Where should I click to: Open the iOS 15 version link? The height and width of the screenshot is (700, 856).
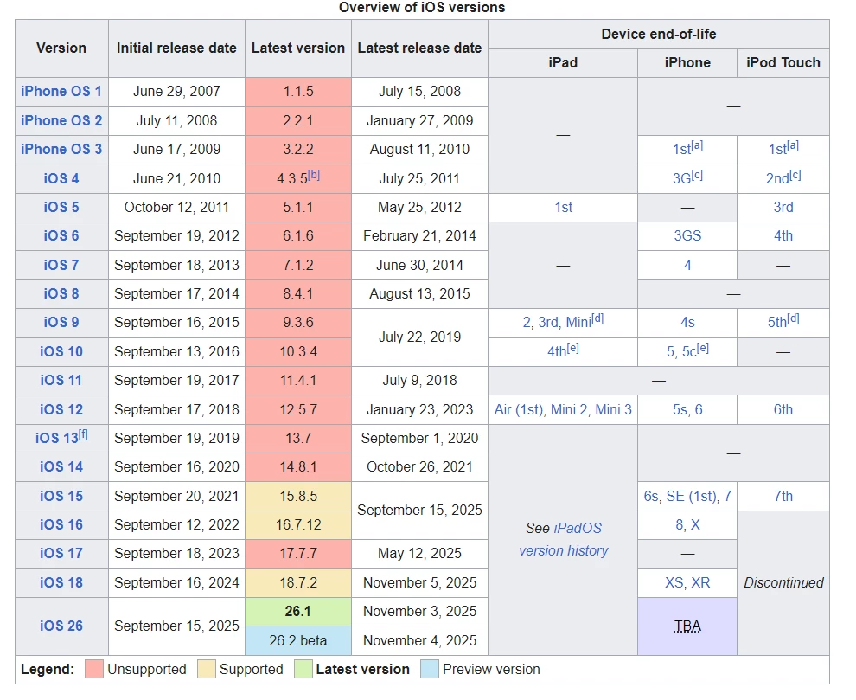[61, 496]
